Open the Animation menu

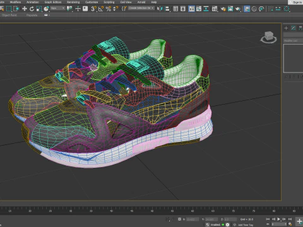(x=33, y=2)
